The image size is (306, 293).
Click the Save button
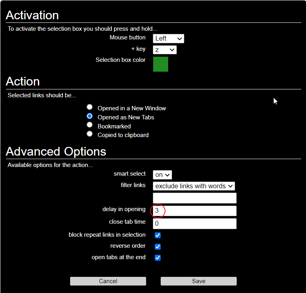coord(198,281)
